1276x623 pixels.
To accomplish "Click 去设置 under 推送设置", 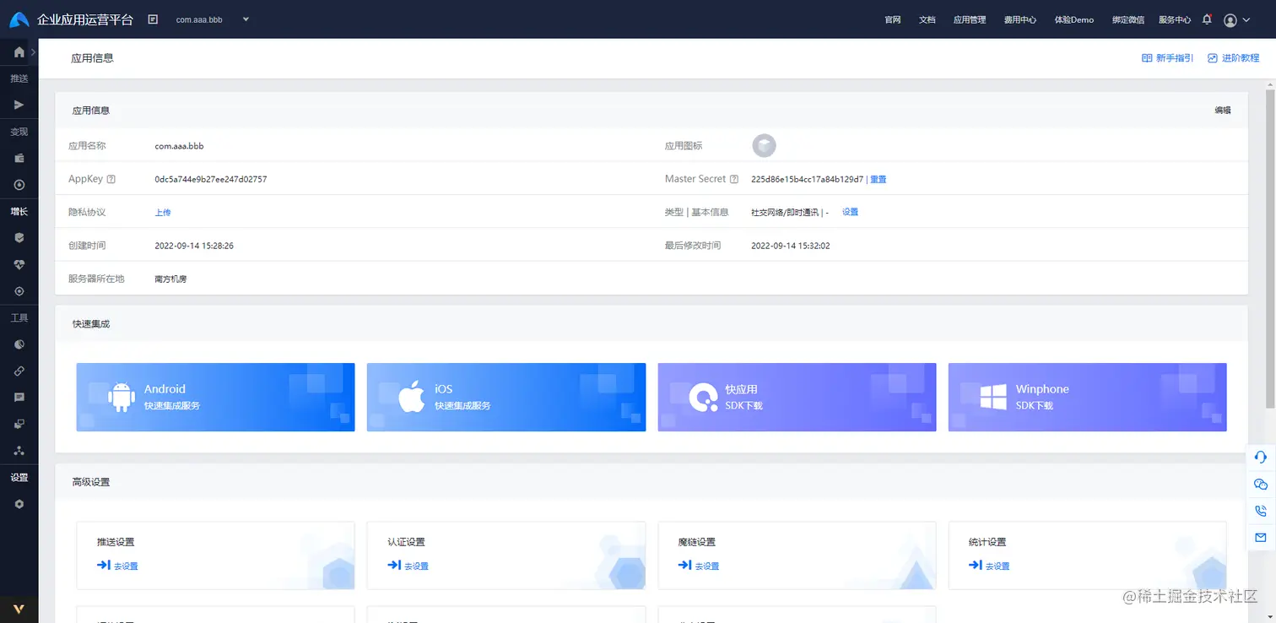I will (x=117, y=566).
